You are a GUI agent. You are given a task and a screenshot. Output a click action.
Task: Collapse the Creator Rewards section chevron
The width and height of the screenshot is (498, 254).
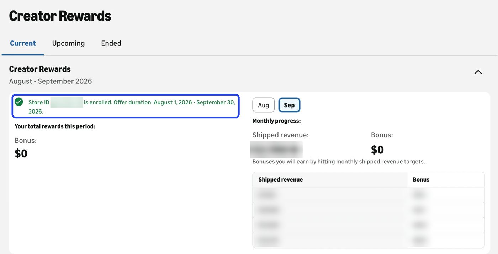(478, 72)
